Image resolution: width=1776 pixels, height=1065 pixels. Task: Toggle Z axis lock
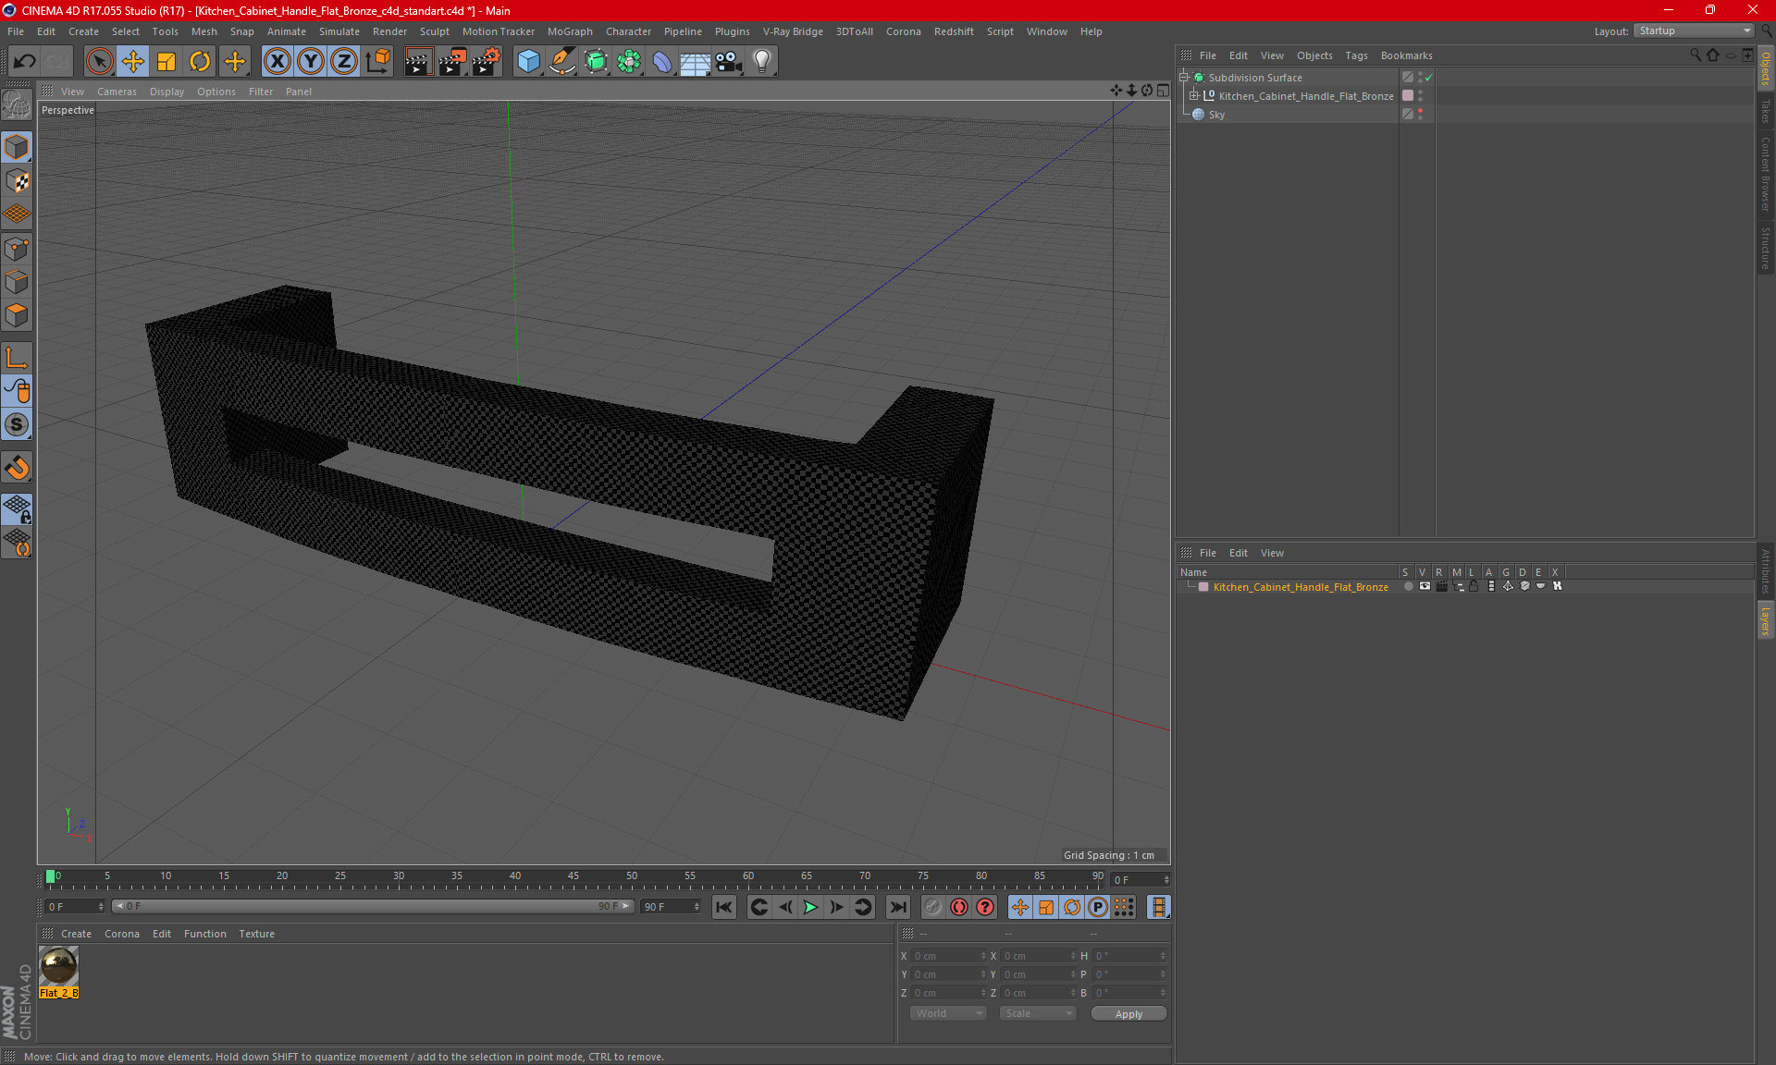[x=344, y=62]
